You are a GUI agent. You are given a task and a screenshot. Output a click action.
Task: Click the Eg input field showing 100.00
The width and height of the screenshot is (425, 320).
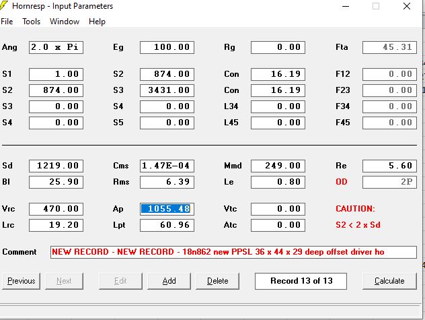(167, 47)
